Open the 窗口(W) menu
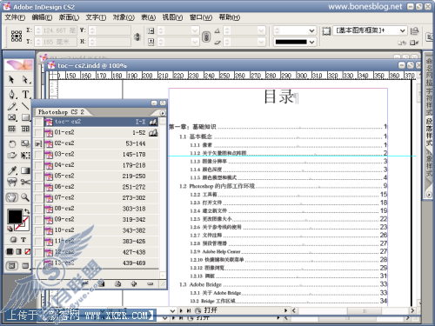 pyautogui.click(x=201, y=17)
